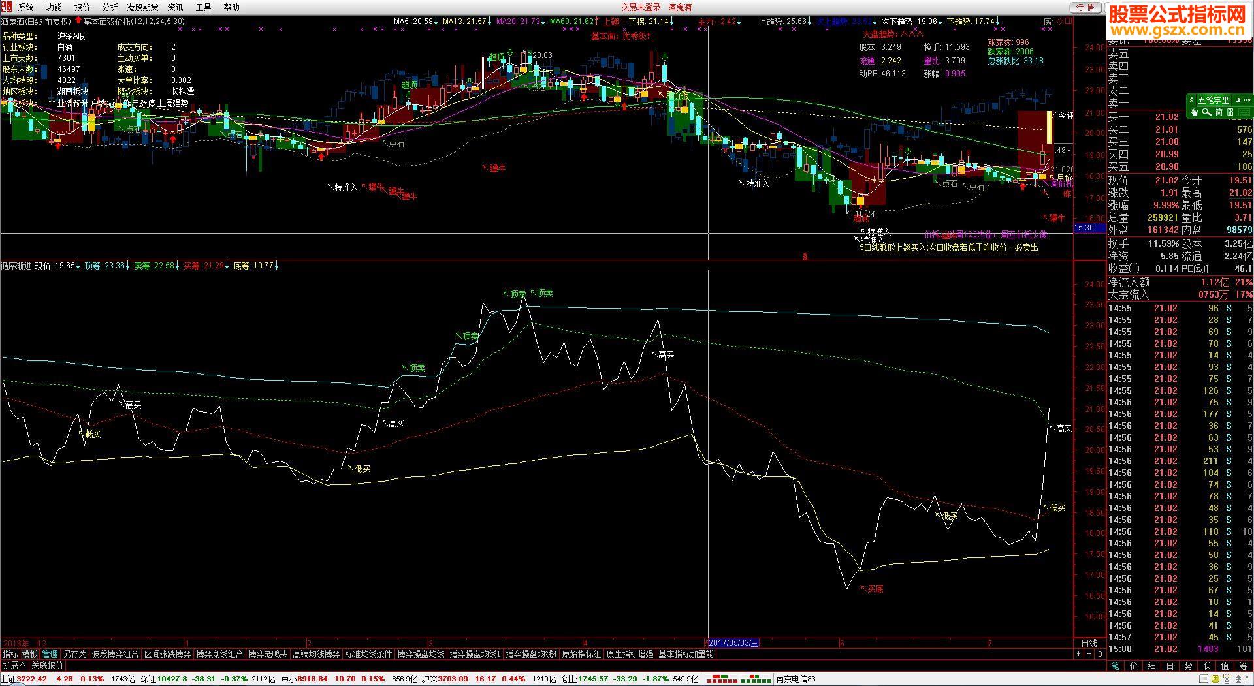Click the 五笔字型 input method label
Screen dimensions: 1254x686
pos(1214,100)
